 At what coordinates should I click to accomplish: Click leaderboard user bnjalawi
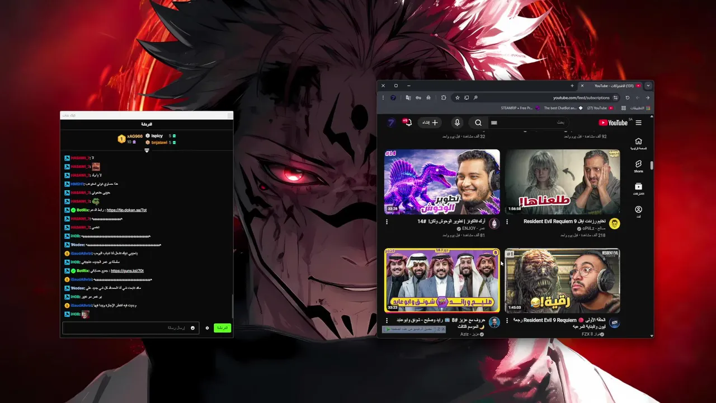(159, 143)
